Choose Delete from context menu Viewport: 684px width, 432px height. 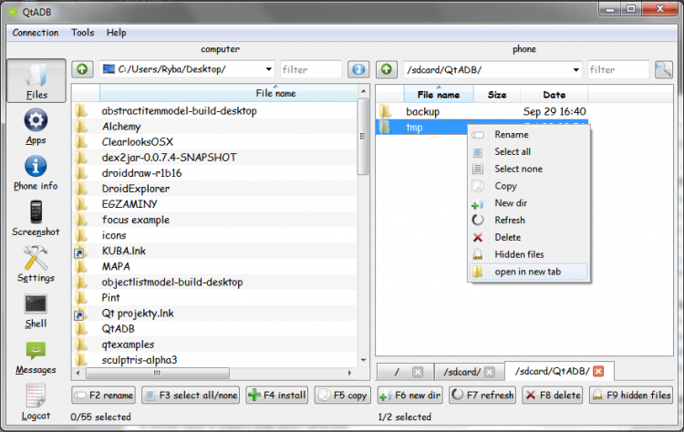coord(528,237)
